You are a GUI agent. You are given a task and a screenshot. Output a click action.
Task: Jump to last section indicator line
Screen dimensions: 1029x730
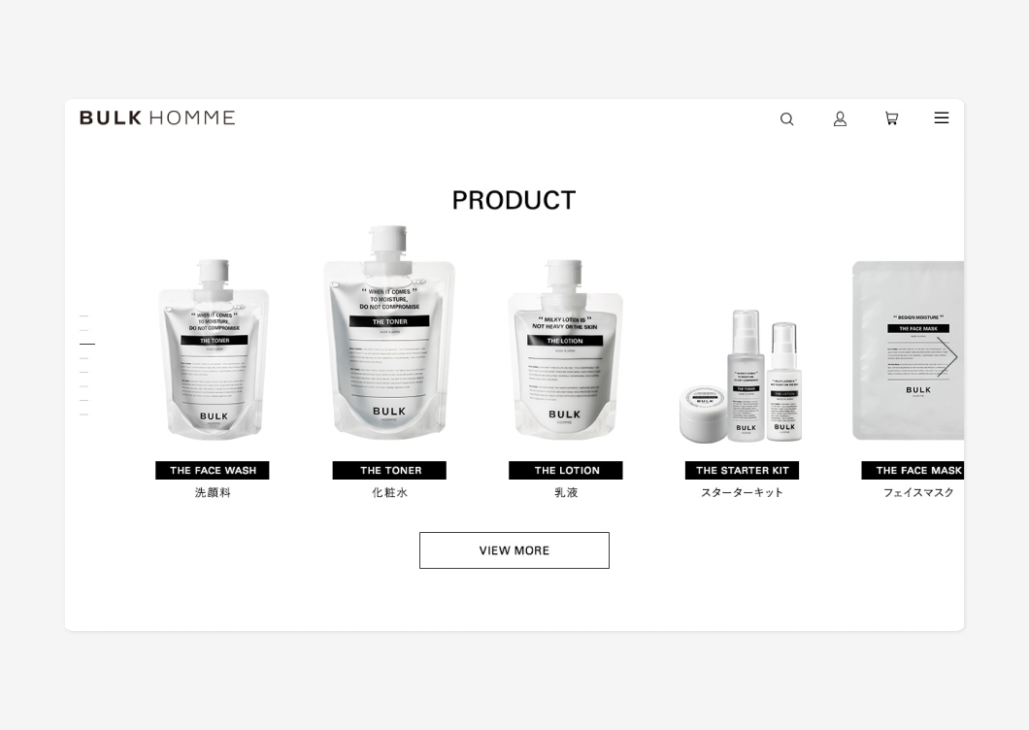point(84,415)
